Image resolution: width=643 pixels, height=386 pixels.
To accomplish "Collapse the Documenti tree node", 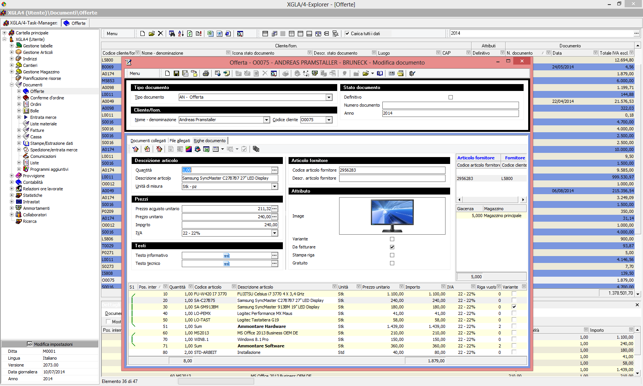I will 12,85.
